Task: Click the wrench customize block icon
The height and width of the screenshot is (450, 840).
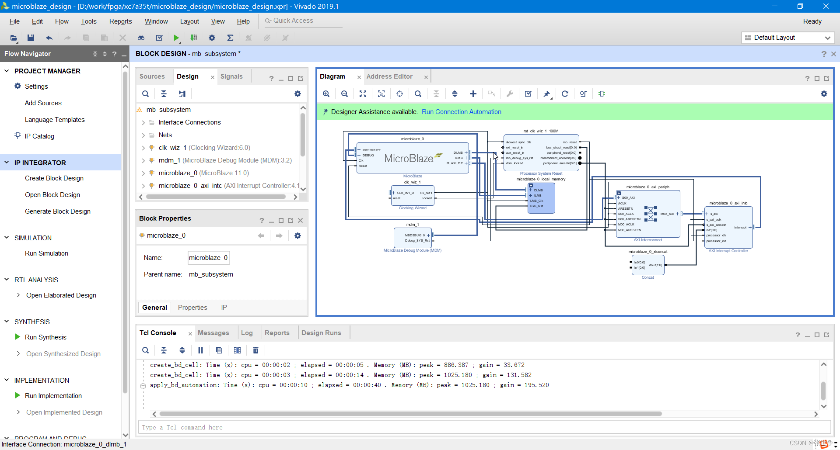Action: [x=510, y=93]
